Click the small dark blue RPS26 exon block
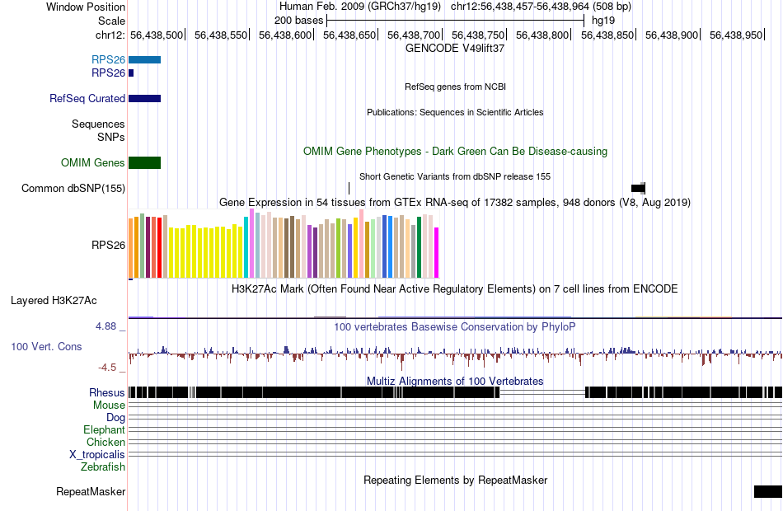Screen dimensions: 783x511 [131, 73]
